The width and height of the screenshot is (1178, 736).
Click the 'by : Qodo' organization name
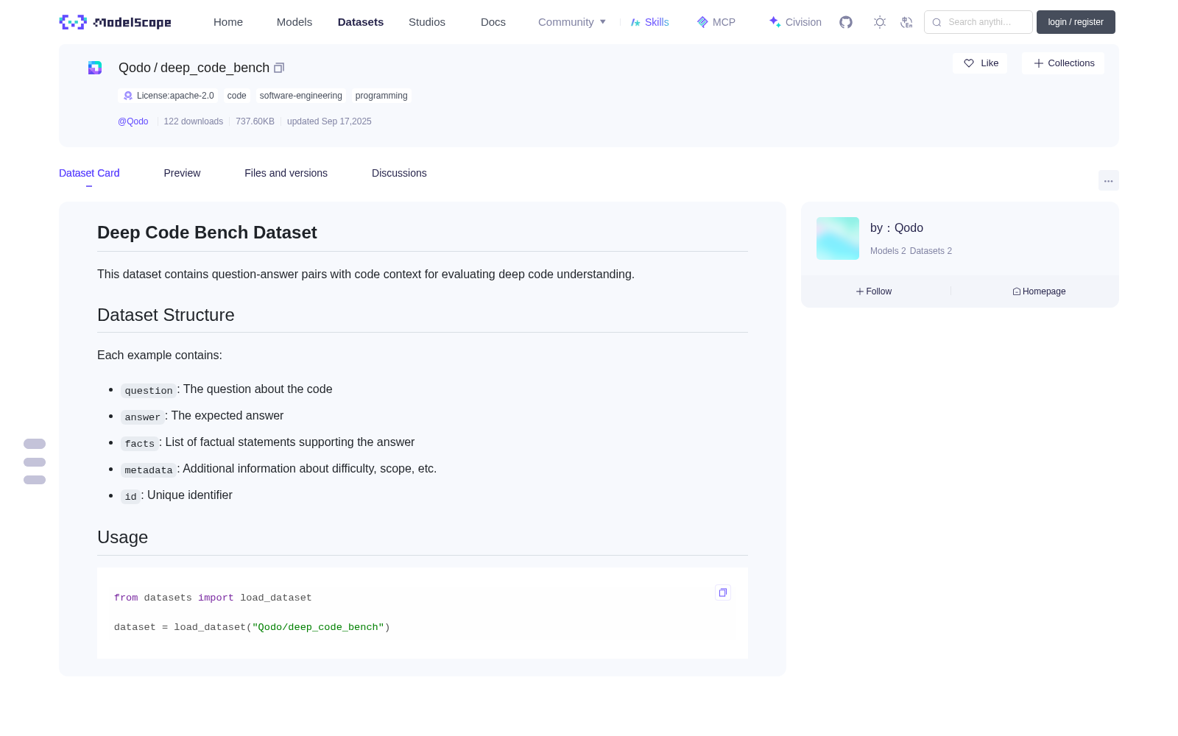(897, 228)
